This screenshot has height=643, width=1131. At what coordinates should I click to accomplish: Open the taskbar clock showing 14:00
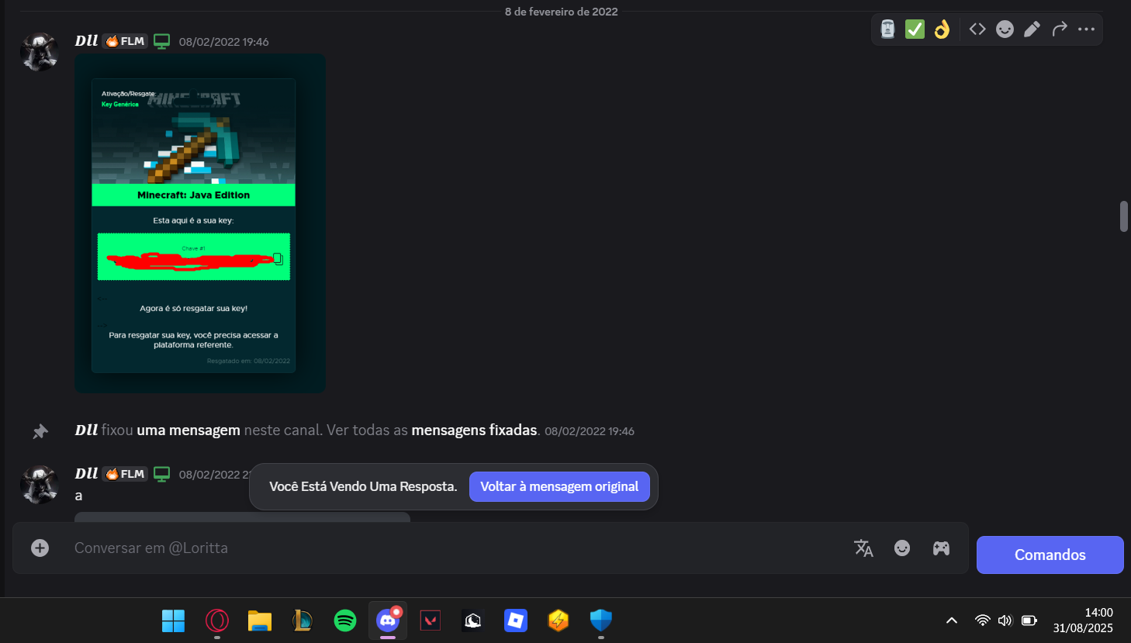pos(1083,621)
